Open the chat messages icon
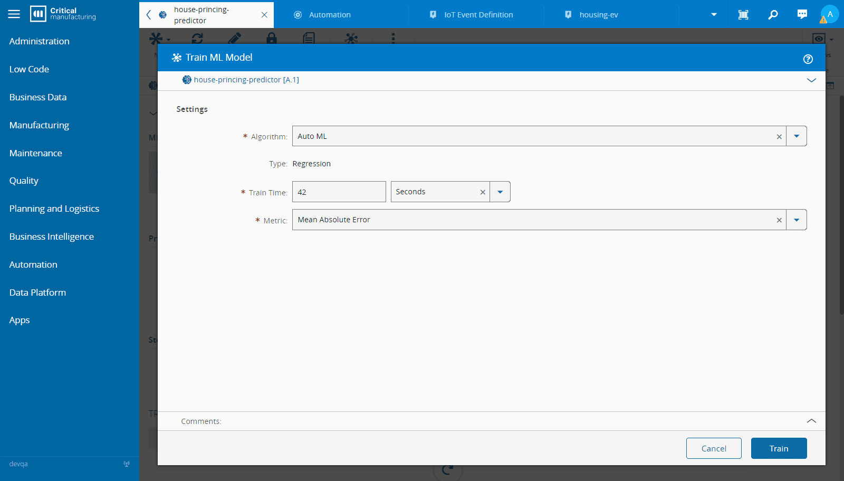The height and width of the screenshot is (481, 844). point(802,15)
